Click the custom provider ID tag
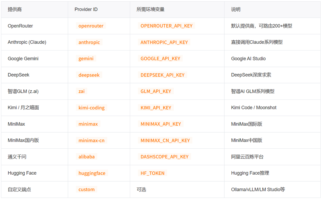Screen dimensions: 322x200 87,190
